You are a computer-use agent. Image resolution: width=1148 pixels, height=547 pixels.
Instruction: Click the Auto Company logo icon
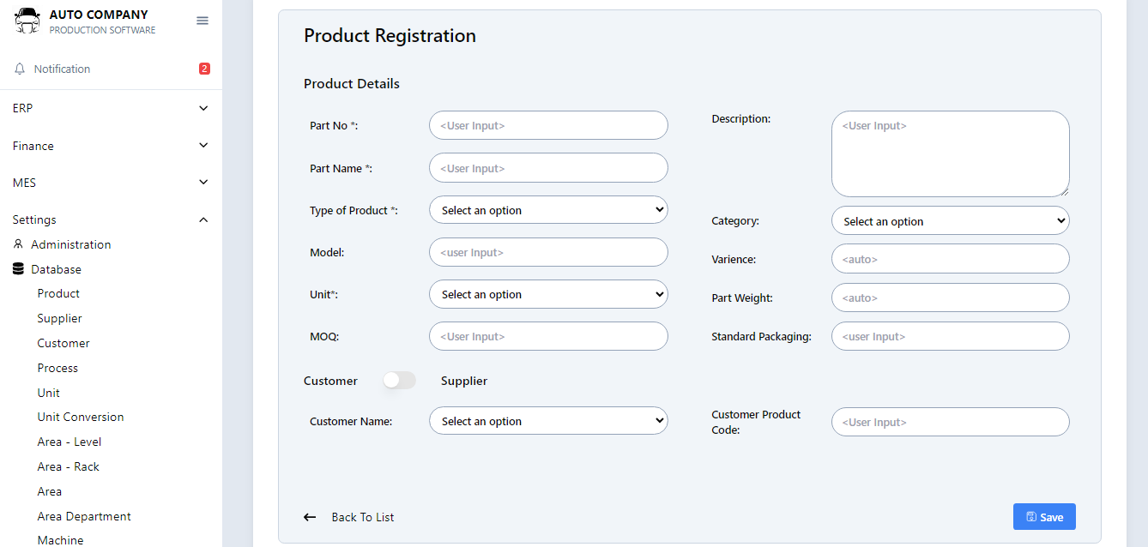coord(27,21)
